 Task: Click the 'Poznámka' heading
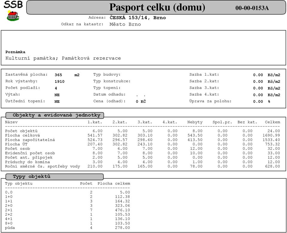coord(15,52)
